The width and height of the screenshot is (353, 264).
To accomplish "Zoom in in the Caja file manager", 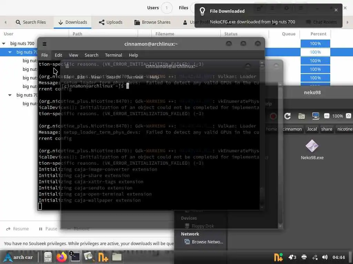I will (348, 116).
